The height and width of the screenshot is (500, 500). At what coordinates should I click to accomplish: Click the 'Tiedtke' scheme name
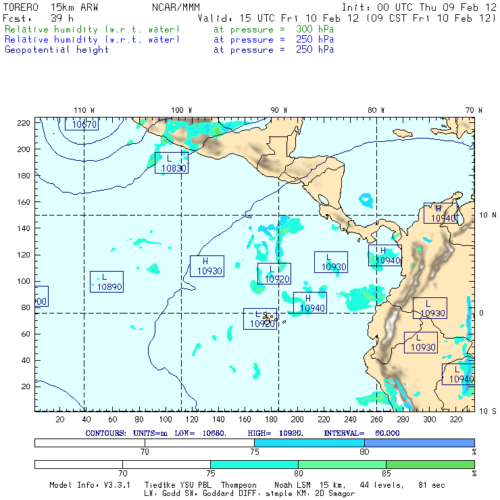coord(159,485)
